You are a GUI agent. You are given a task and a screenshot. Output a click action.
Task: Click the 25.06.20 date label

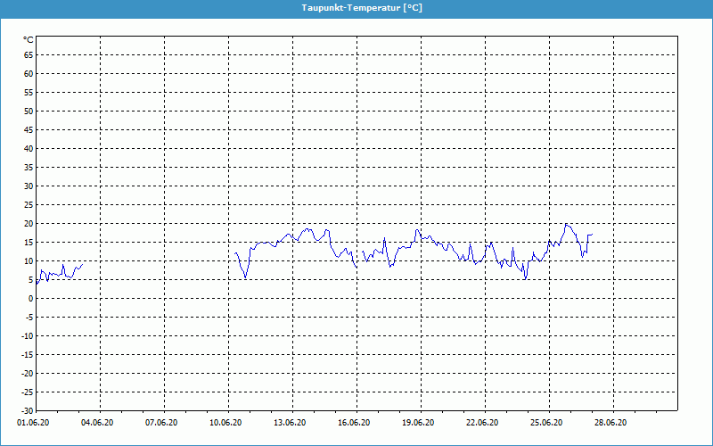click(547, 422)
